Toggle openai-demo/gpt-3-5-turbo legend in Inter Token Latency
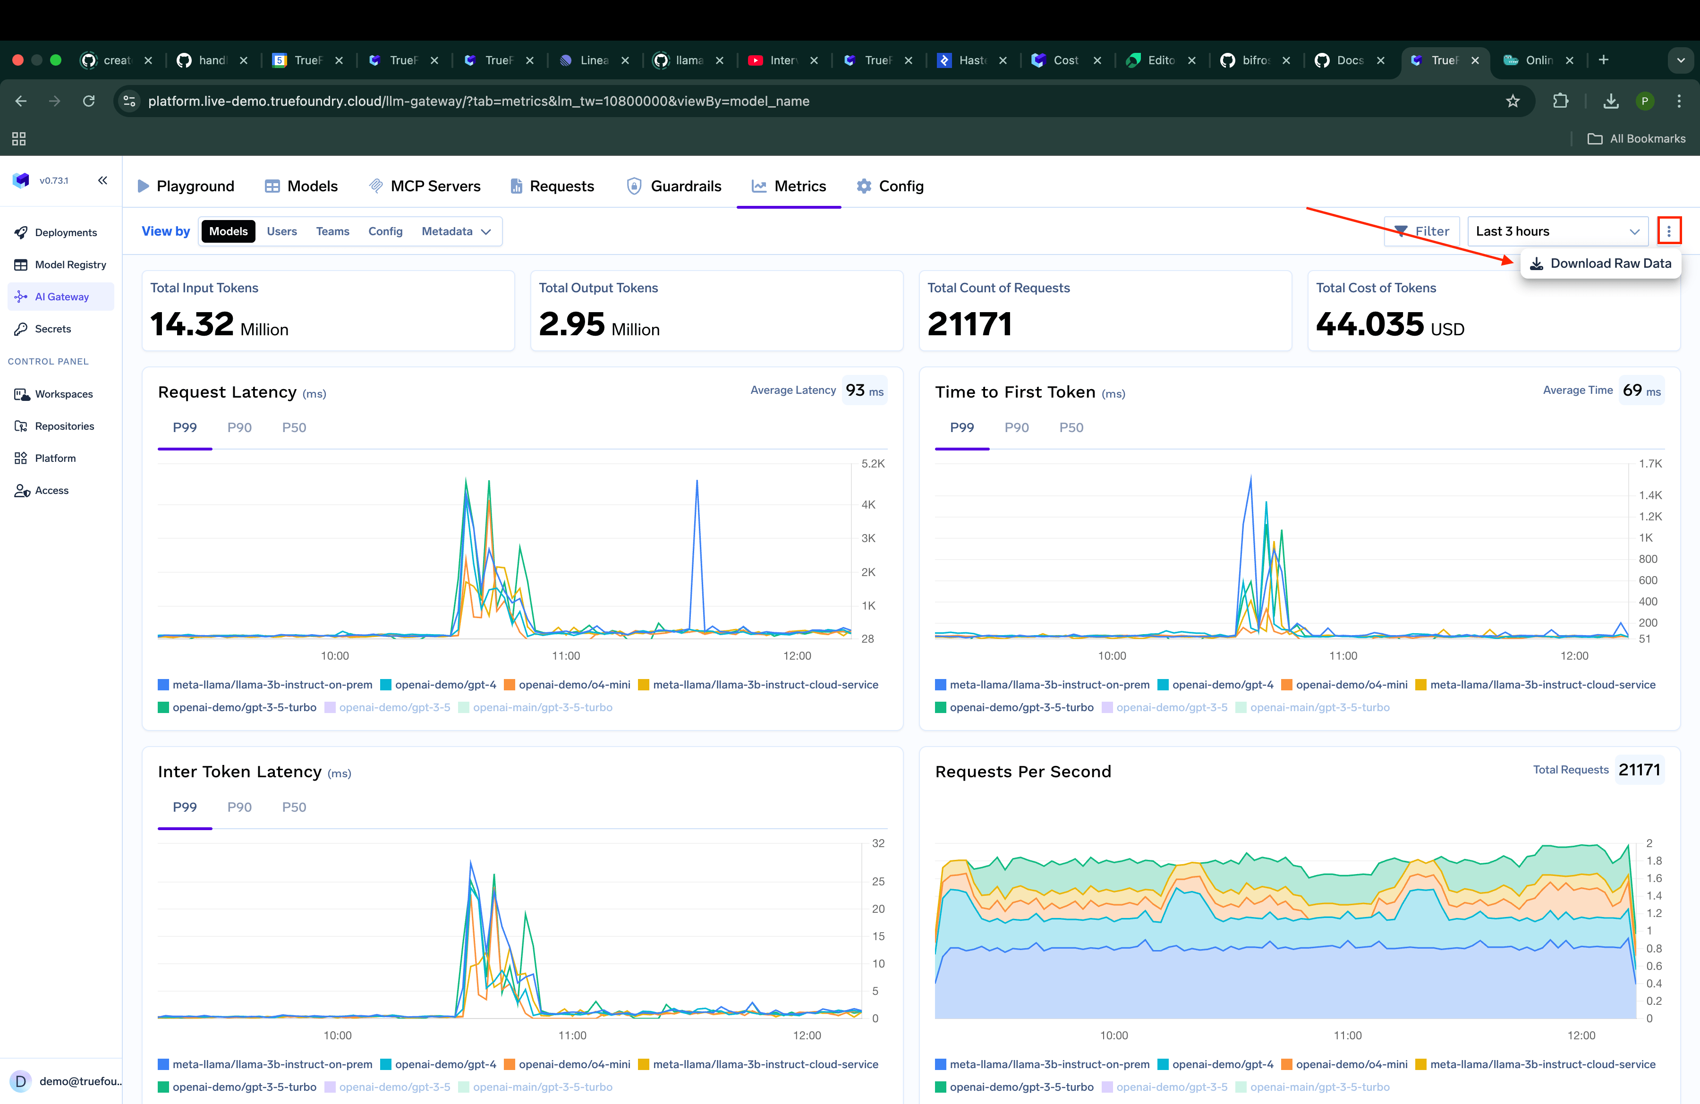 tap(237, 1087)
